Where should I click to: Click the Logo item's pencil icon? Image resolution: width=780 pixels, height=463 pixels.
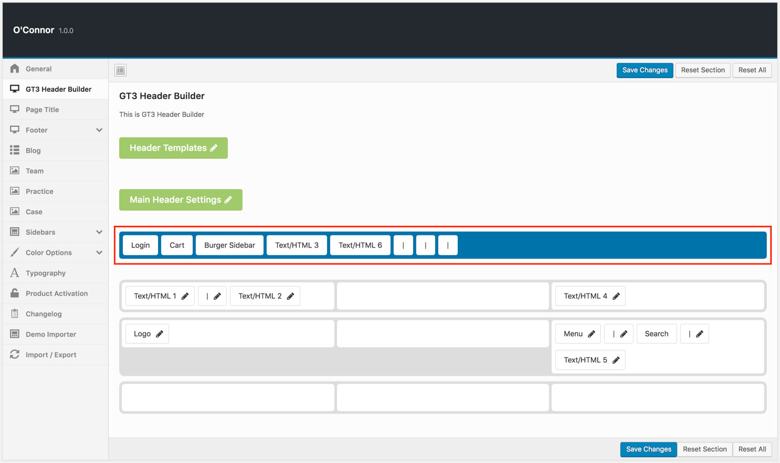160,334
